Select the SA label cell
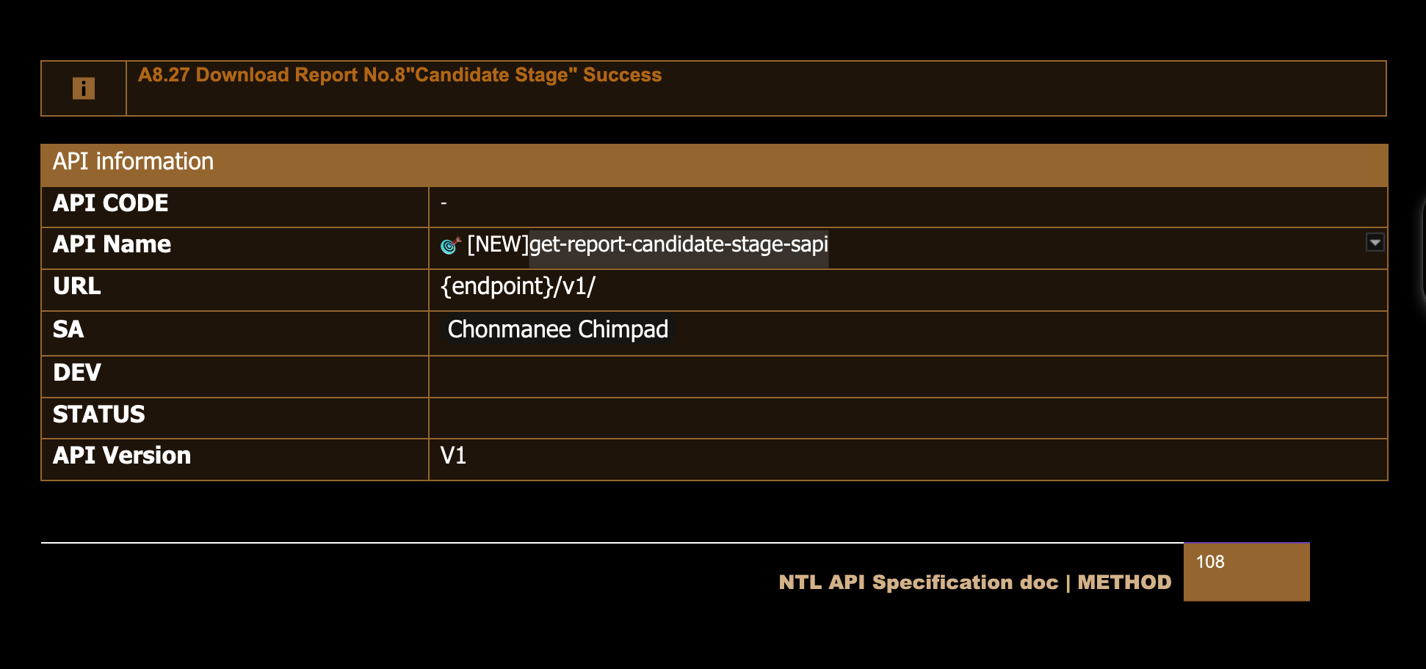 pyautogui.click(x=234, y=330)
